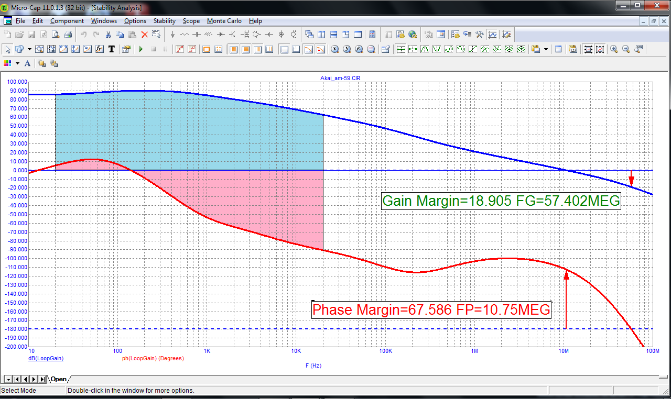671x399 pixels.
Task: Open the Scope menu
Action: pyautogui.click(x=191, y=21)
